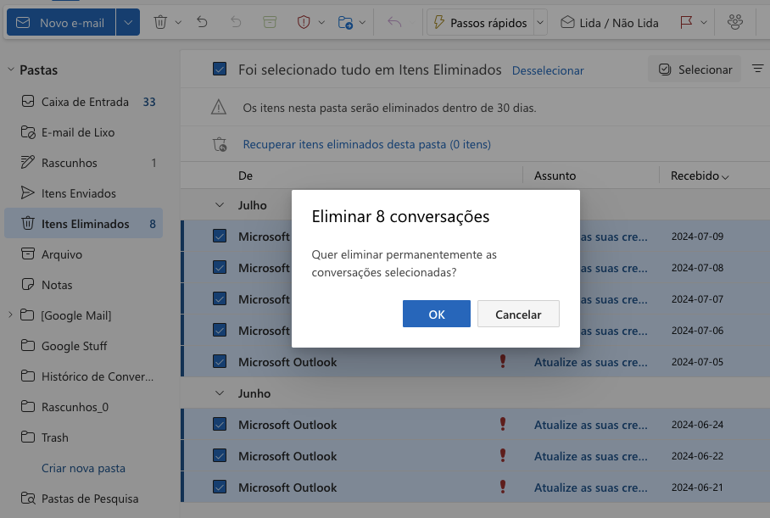Click importance icon on 2024-06-22 message
770x518 pixels.
(x=503, y=455)
